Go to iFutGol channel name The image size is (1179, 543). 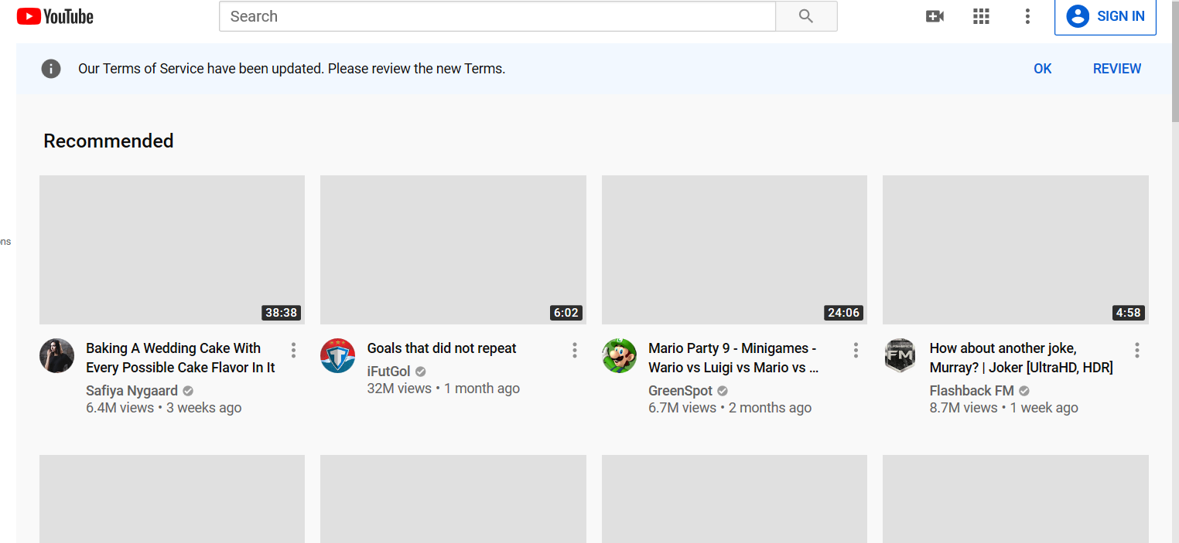pos(389,372)
